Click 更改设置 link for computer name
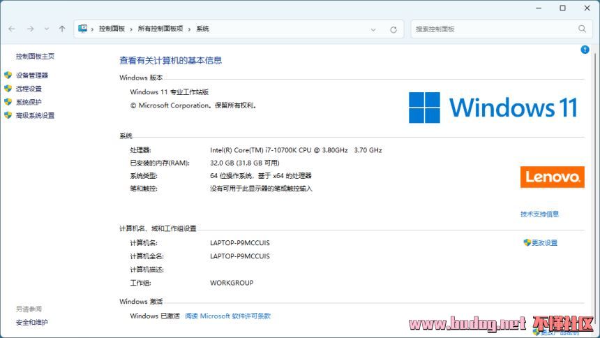 click(x=544, y=242)
